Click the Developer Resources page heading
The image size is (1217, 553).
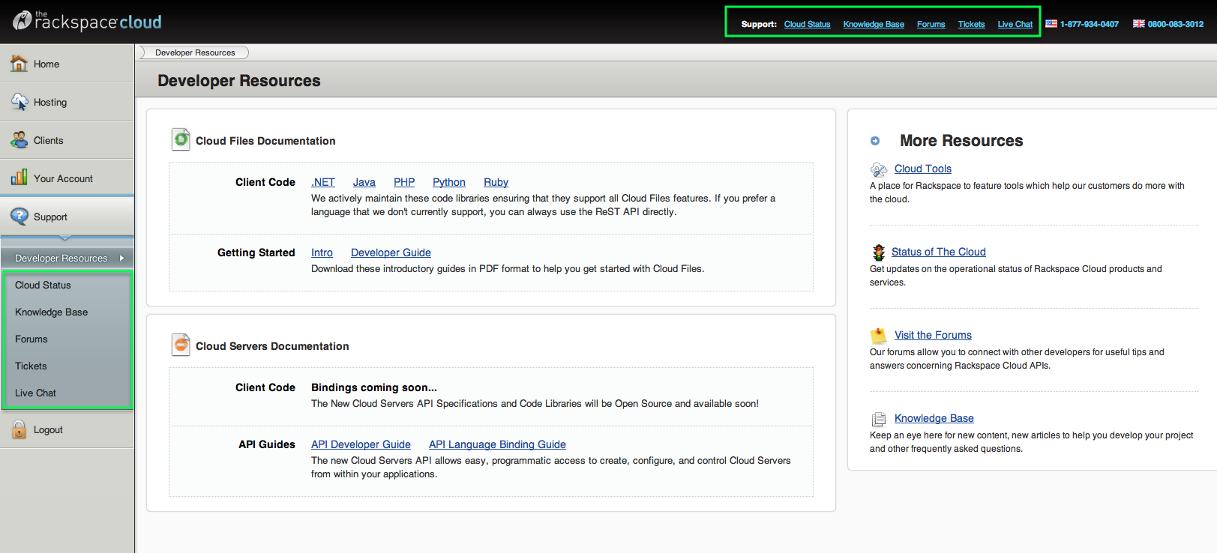[x=239, y=80]
